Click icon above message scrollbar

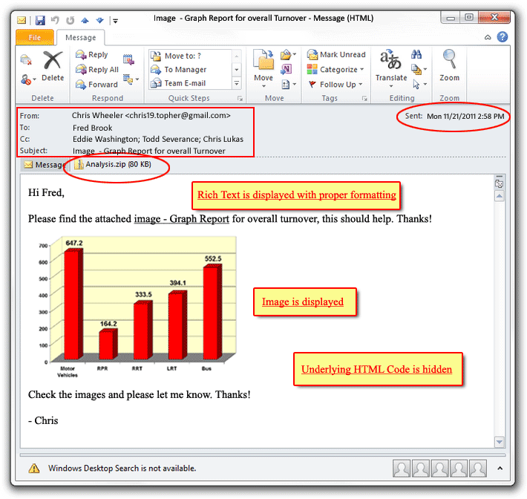click(499, 183)
